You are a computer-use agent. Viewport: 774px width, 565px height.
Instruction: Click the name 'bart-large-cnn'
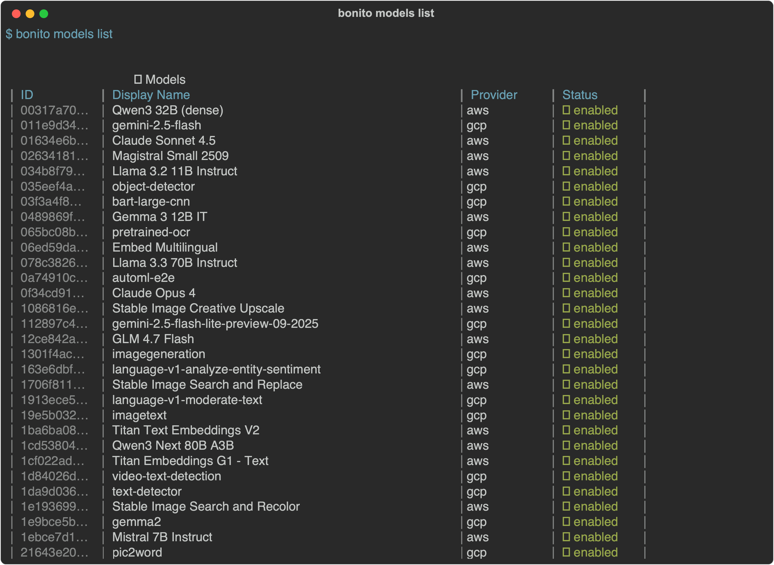(x=151, y=202)
